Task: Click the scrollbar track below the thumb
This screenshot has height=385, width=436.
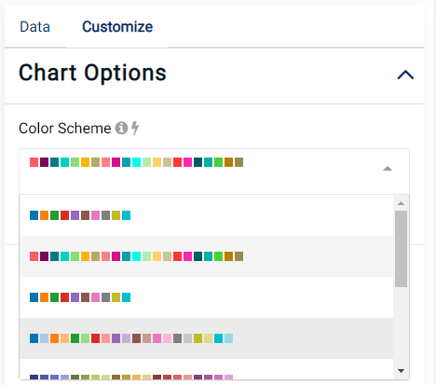Action: coord(401,326)
